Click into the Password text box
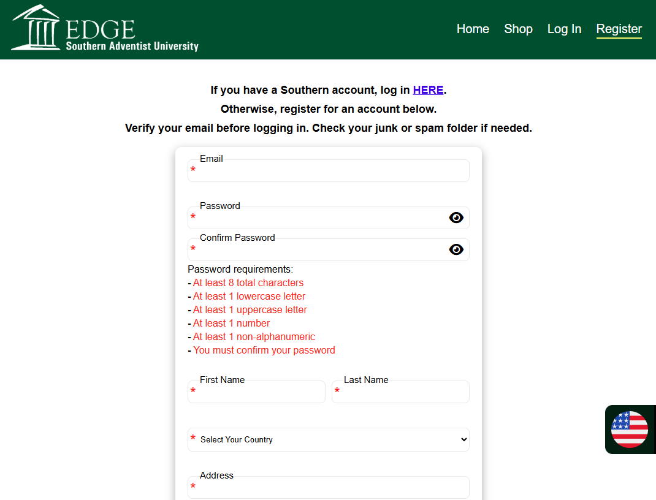Screen dimensions: 656x500 pos(319,218)
